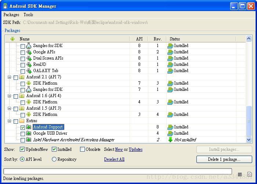Check the Extras group checkbox
The image size is (257, 184).
click(x=16, y=121)
